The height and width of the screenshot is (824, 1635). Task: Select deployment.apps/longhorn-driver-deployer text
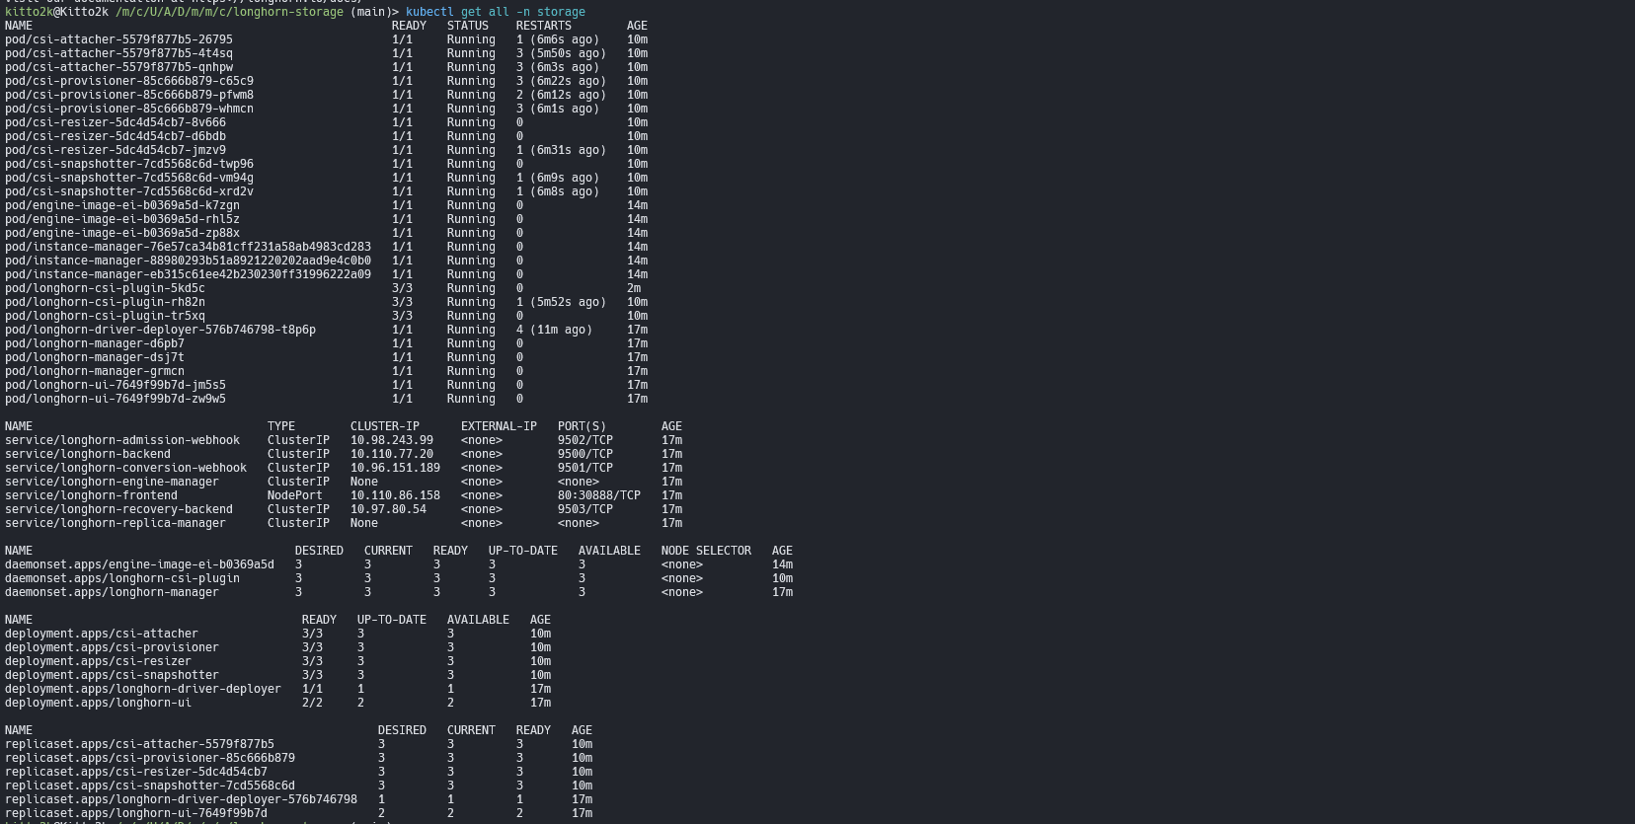[143, 689]
